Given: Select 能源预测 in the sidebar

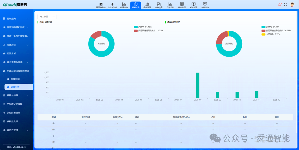Looking at the screenshot, I should [x=15, y=79].
